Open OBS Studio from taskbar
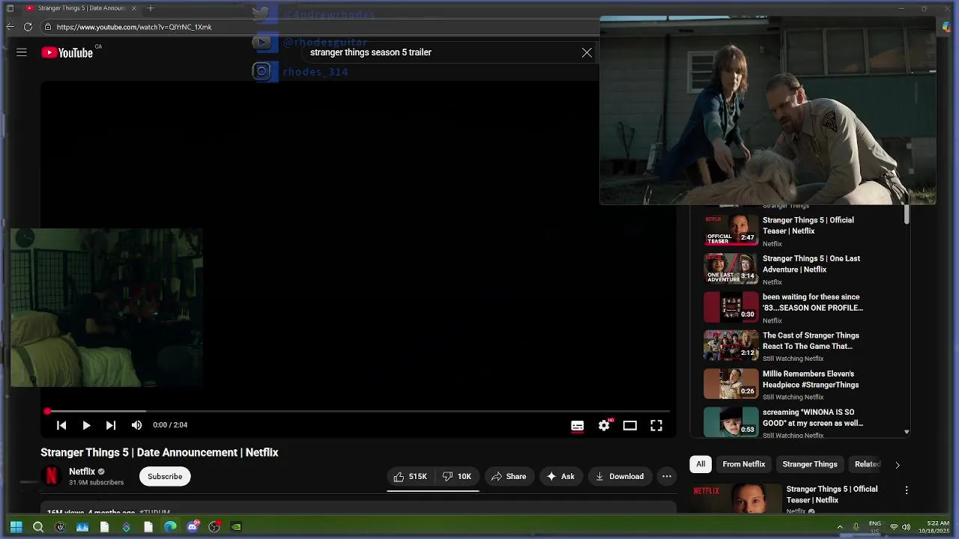The image size is (959, 539). (x=214, y=527)
